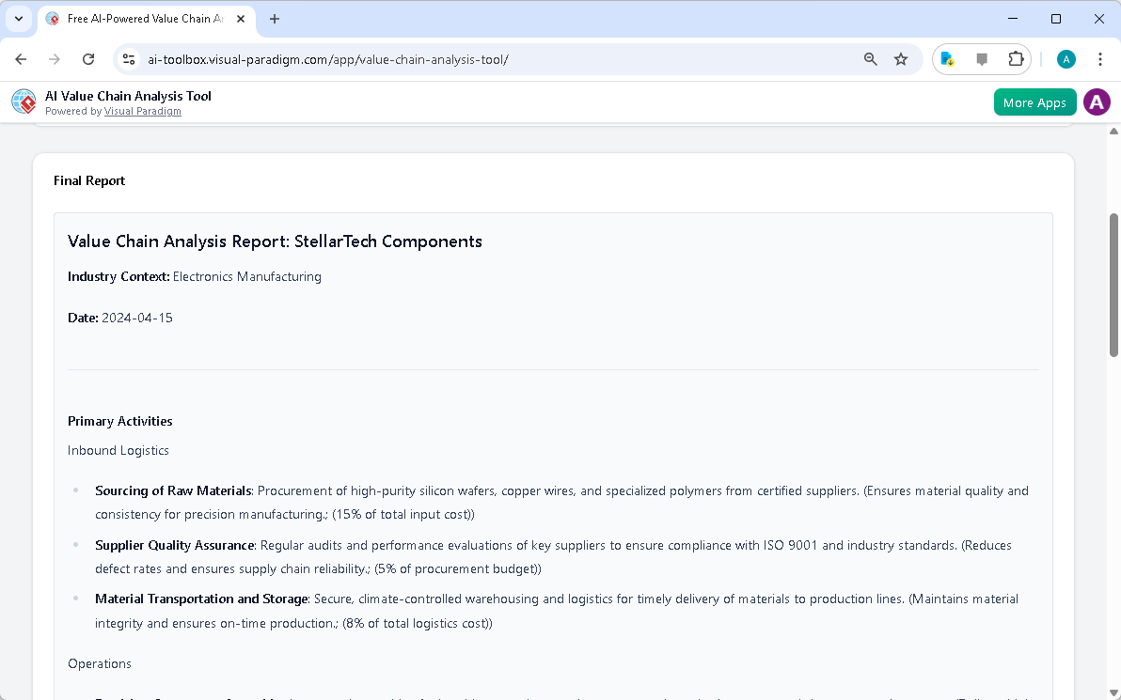Select the Free AI-Powered Value Chain tab

coord(141,19)
